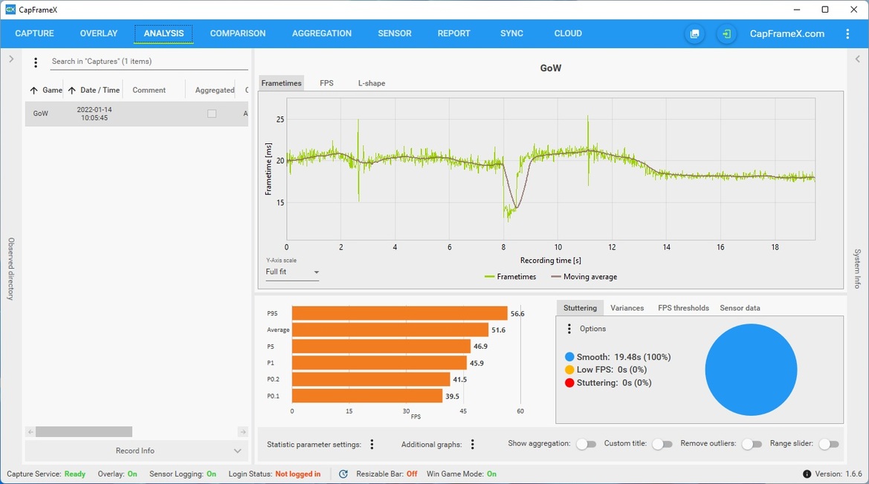
Task: Click the Comment column header
Action: click(149, 90)
